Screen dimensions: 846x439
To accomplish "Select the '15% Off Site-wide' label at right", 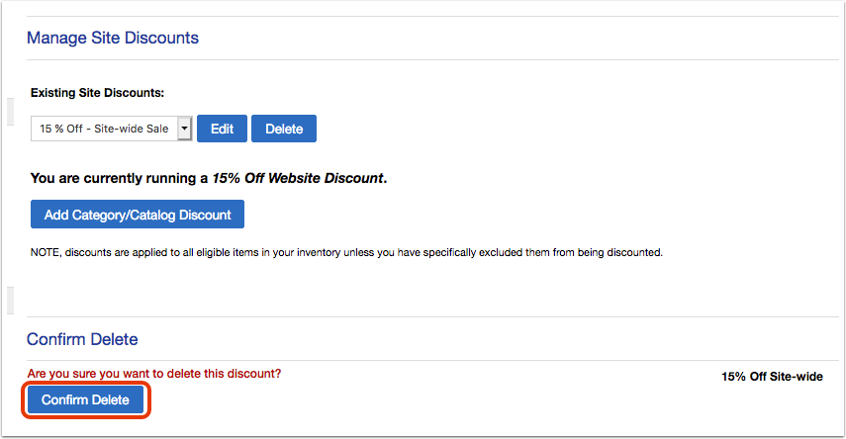I will 772,377.
